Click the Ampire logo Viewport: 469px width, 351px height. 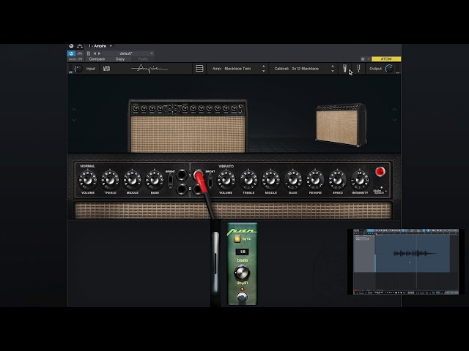tap(149, 69)
